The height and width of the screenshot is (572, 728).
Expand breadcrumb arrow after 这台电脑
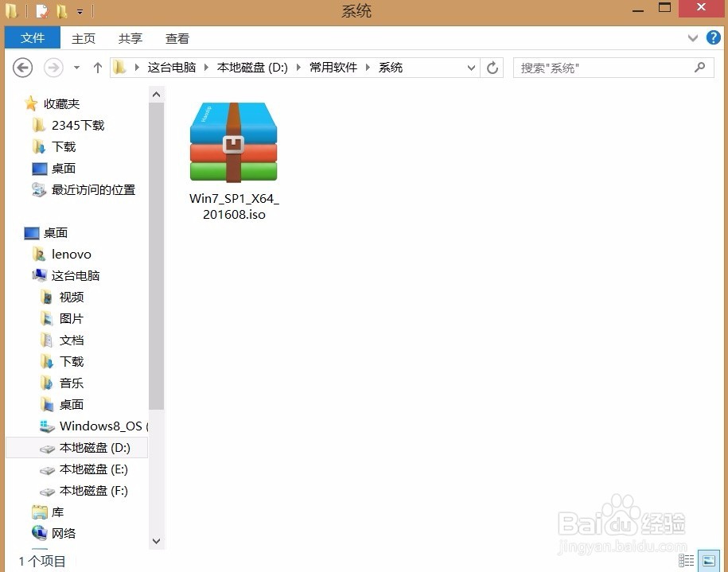click(x=206, y=68)
